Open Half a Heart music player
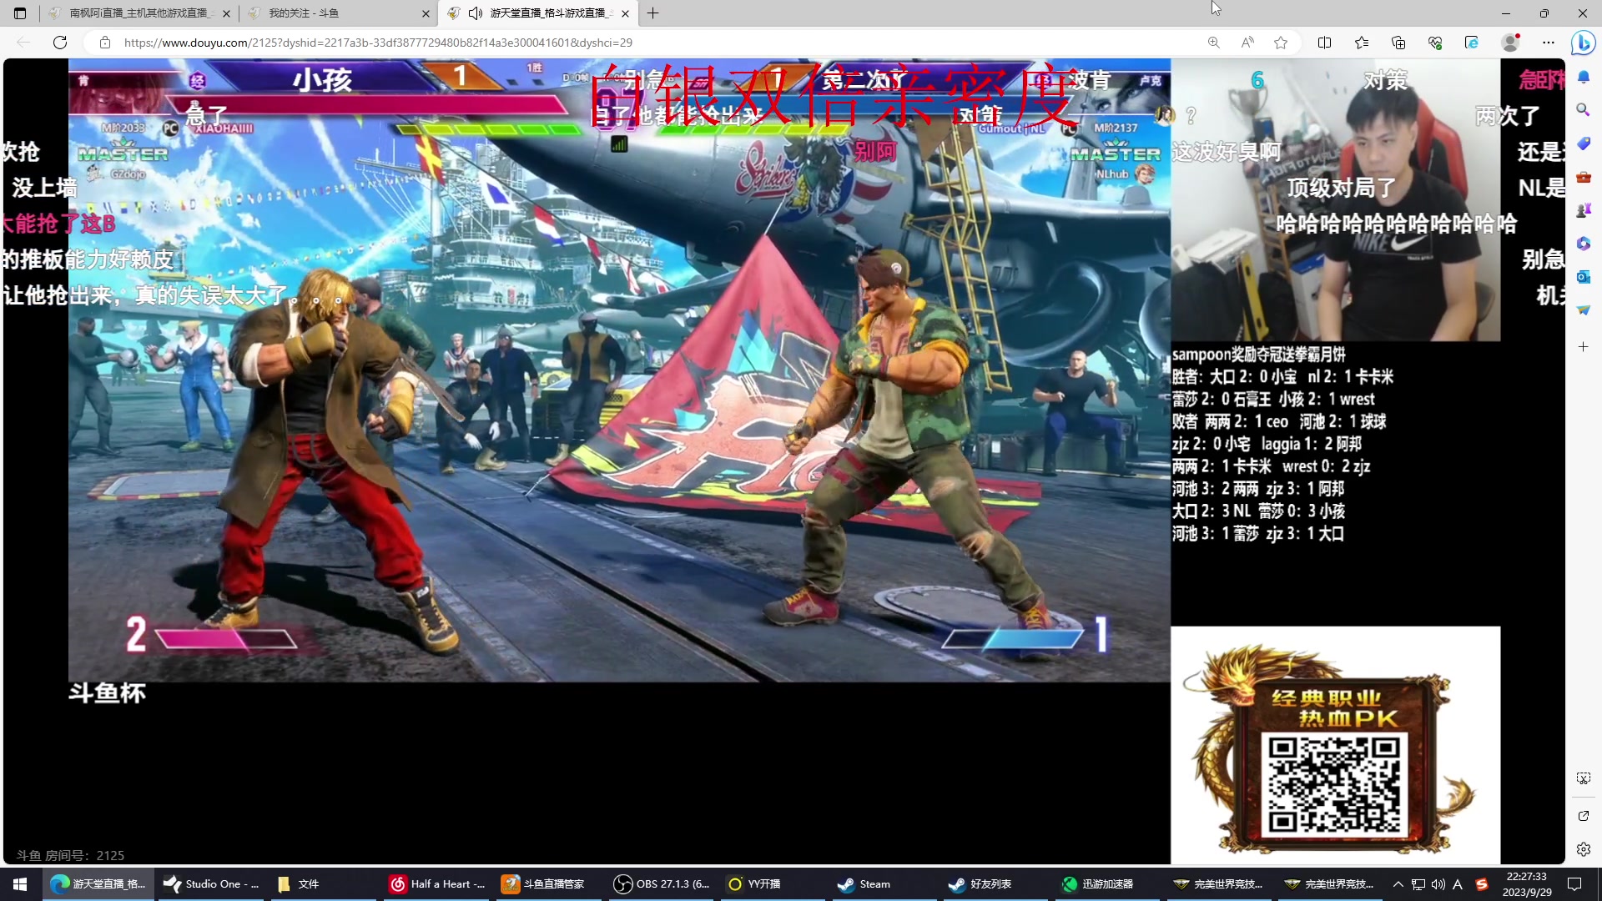Viewport: 1602px width, 901px height. 437,884
